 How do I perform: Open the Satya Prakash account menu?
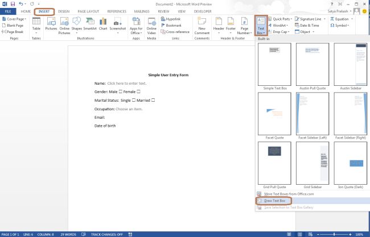(339, 11)
